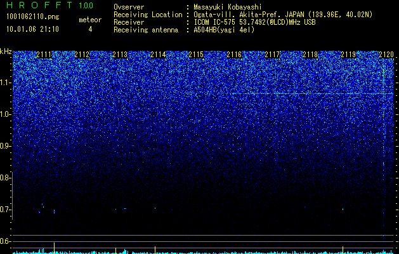Click the 2115 time axis label
Image resolution: width=399 pixels, height=254 pixels.
195,55
